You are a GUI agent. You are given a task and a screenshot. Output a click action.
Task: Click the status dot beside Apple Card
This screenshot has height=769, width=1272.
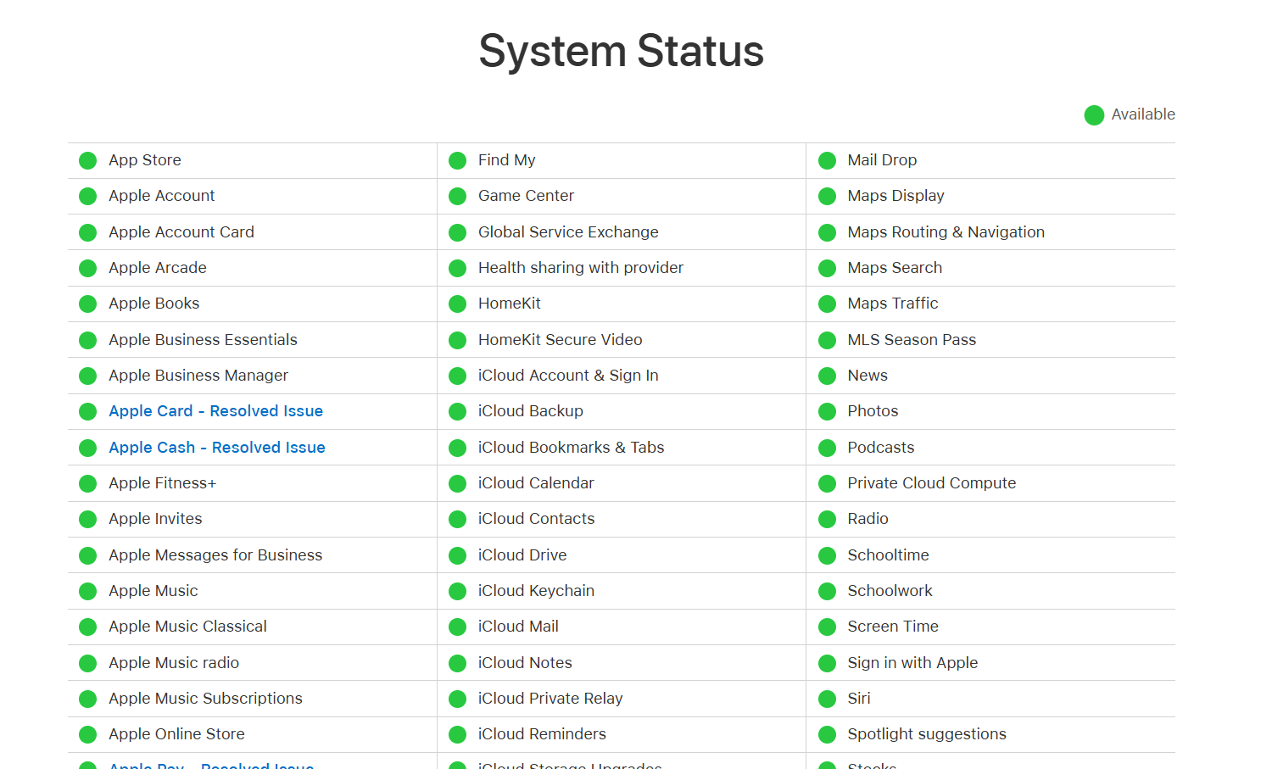coord(87,412)
